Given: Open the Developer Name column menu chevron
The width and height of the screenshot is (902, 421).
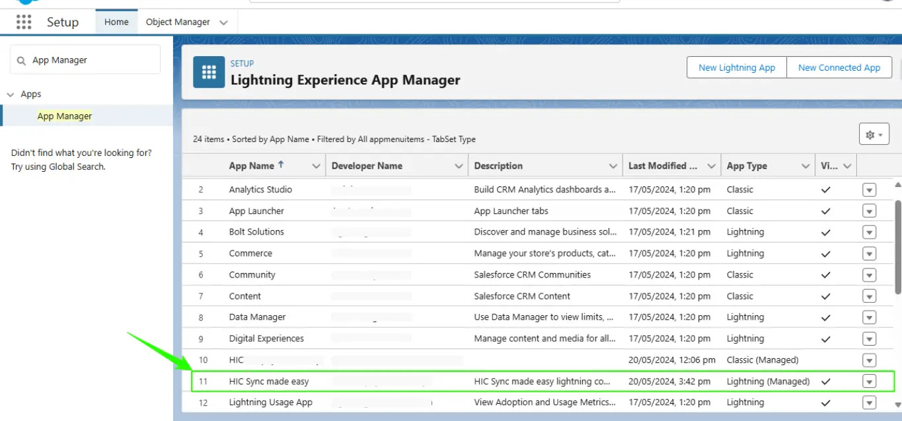Looking at the screenshot, I should [459, 166].
